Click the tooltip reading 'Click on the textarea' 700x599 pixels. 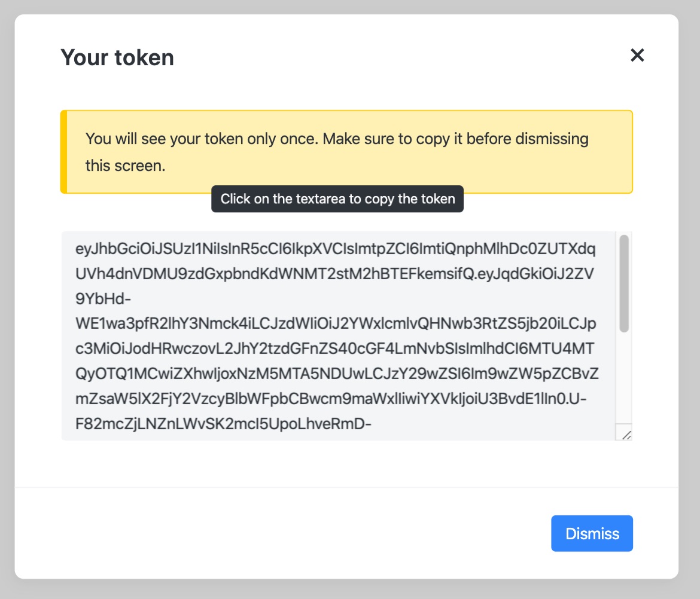(337, 198)
